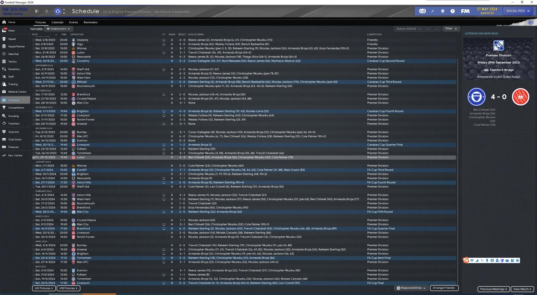Open the Season 2023/24 dropdown
Image resolution: width=537 pixels, height=295 pixels.
pos(408,28)
